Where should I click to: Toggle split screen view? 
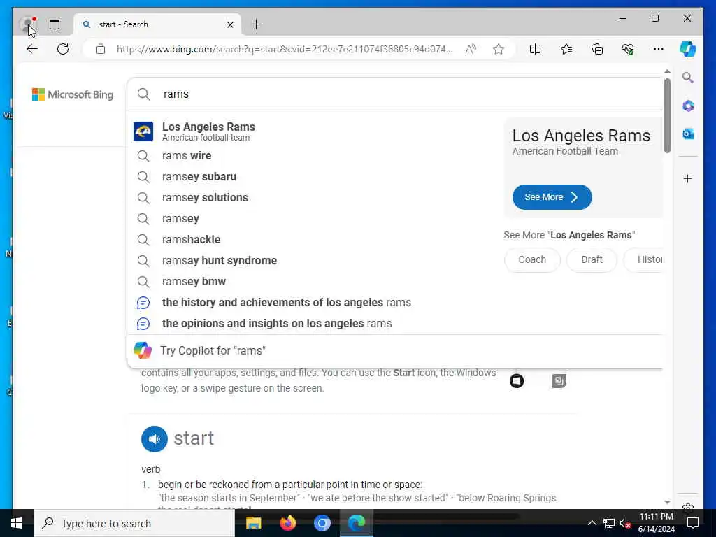click(535, 49)
